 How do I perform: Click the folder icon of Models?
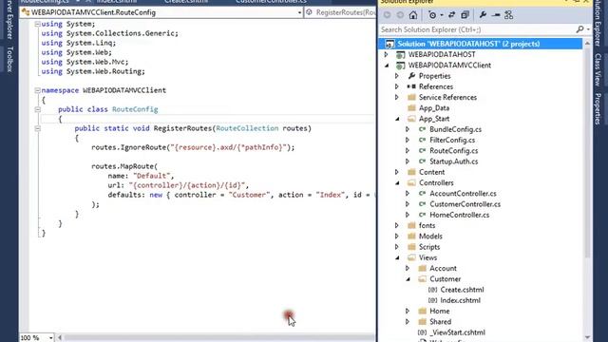coord(411,237)
